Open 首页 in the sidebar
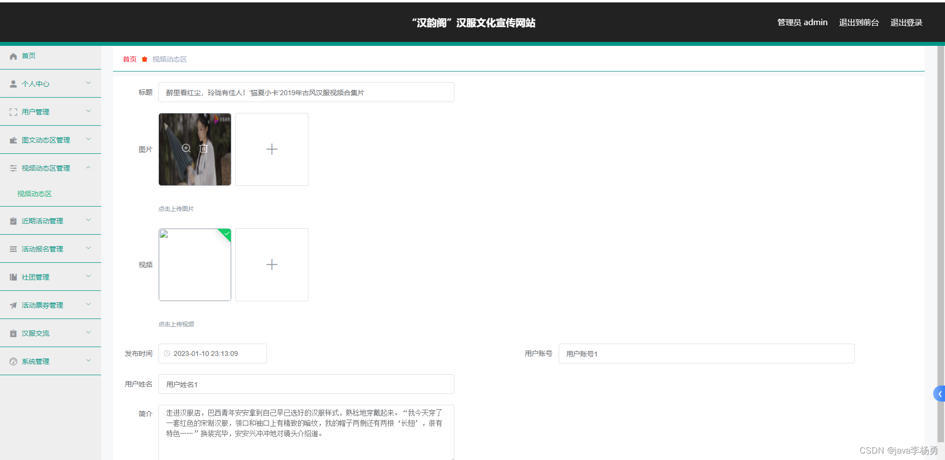 coord(50,56)
